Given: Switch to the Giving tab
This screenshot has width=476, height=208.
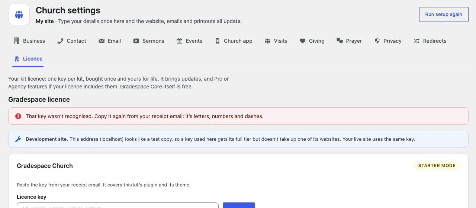Looking at the screenshot, I should [312, 41].
